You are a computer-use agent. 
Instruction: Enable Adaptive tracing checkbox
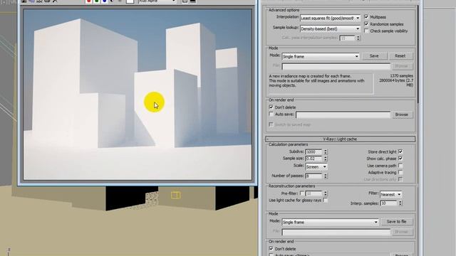[400, 172]
